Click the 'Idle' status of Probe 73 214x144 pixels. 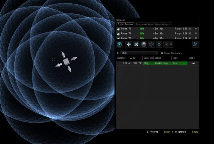tap(142, 29)
